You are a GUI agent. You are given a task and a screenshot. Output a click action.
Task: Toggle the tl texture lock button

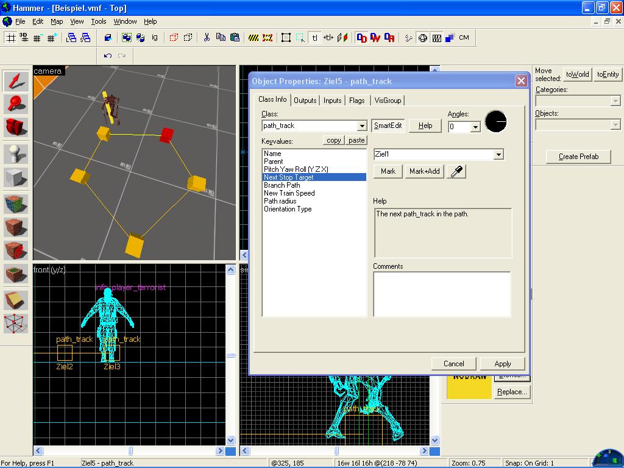tap(314, 38)
